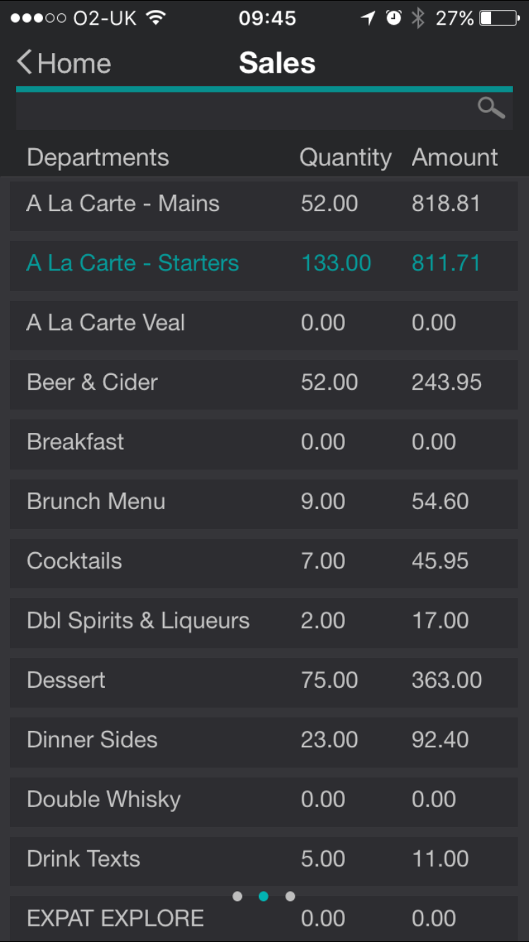
Task: Open the Beer & Cider department
Action: pos(264,383)
